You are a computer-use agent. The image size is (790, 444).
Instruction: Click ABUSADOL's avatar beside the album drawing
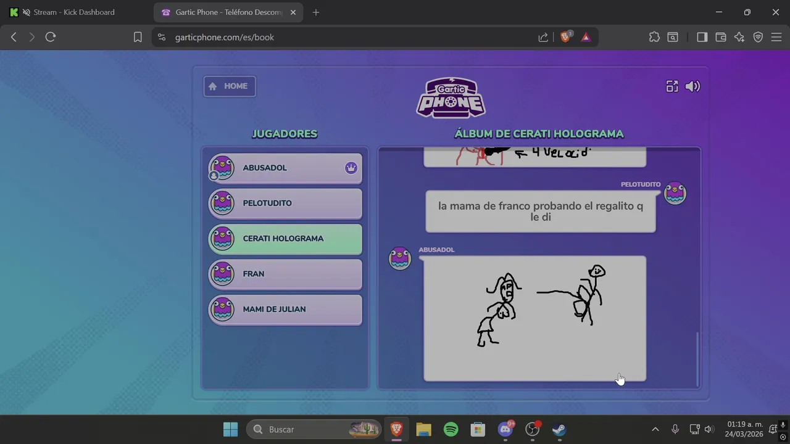pyautogui.click(x=399, y=258)
